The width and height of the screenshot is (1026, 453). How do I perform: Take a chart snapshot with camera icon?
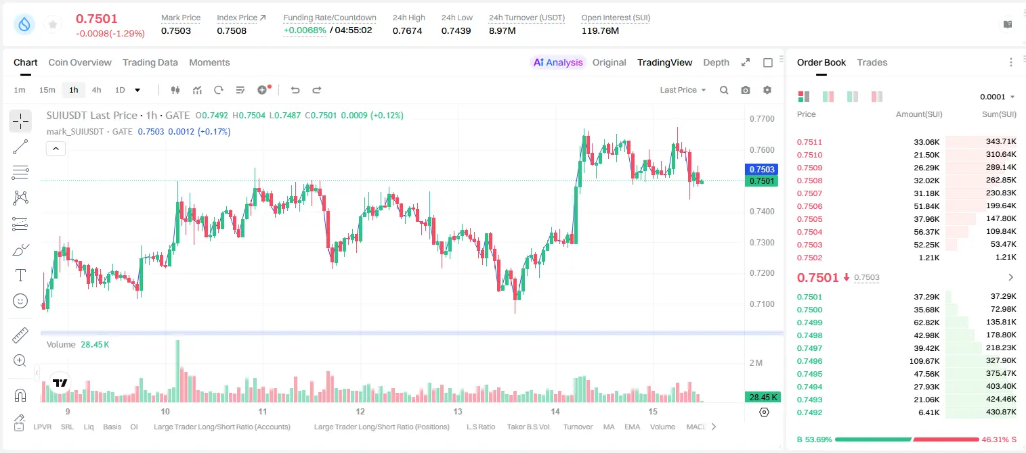pos(746,90)
